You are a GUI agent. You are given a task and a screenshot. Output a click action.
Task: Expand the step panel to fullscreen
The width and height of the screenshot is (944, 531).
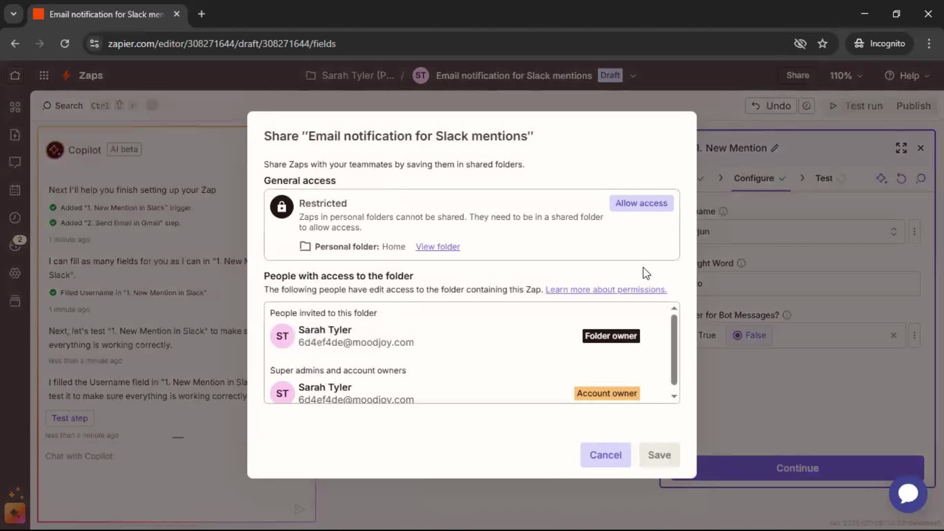pos(901,148)
